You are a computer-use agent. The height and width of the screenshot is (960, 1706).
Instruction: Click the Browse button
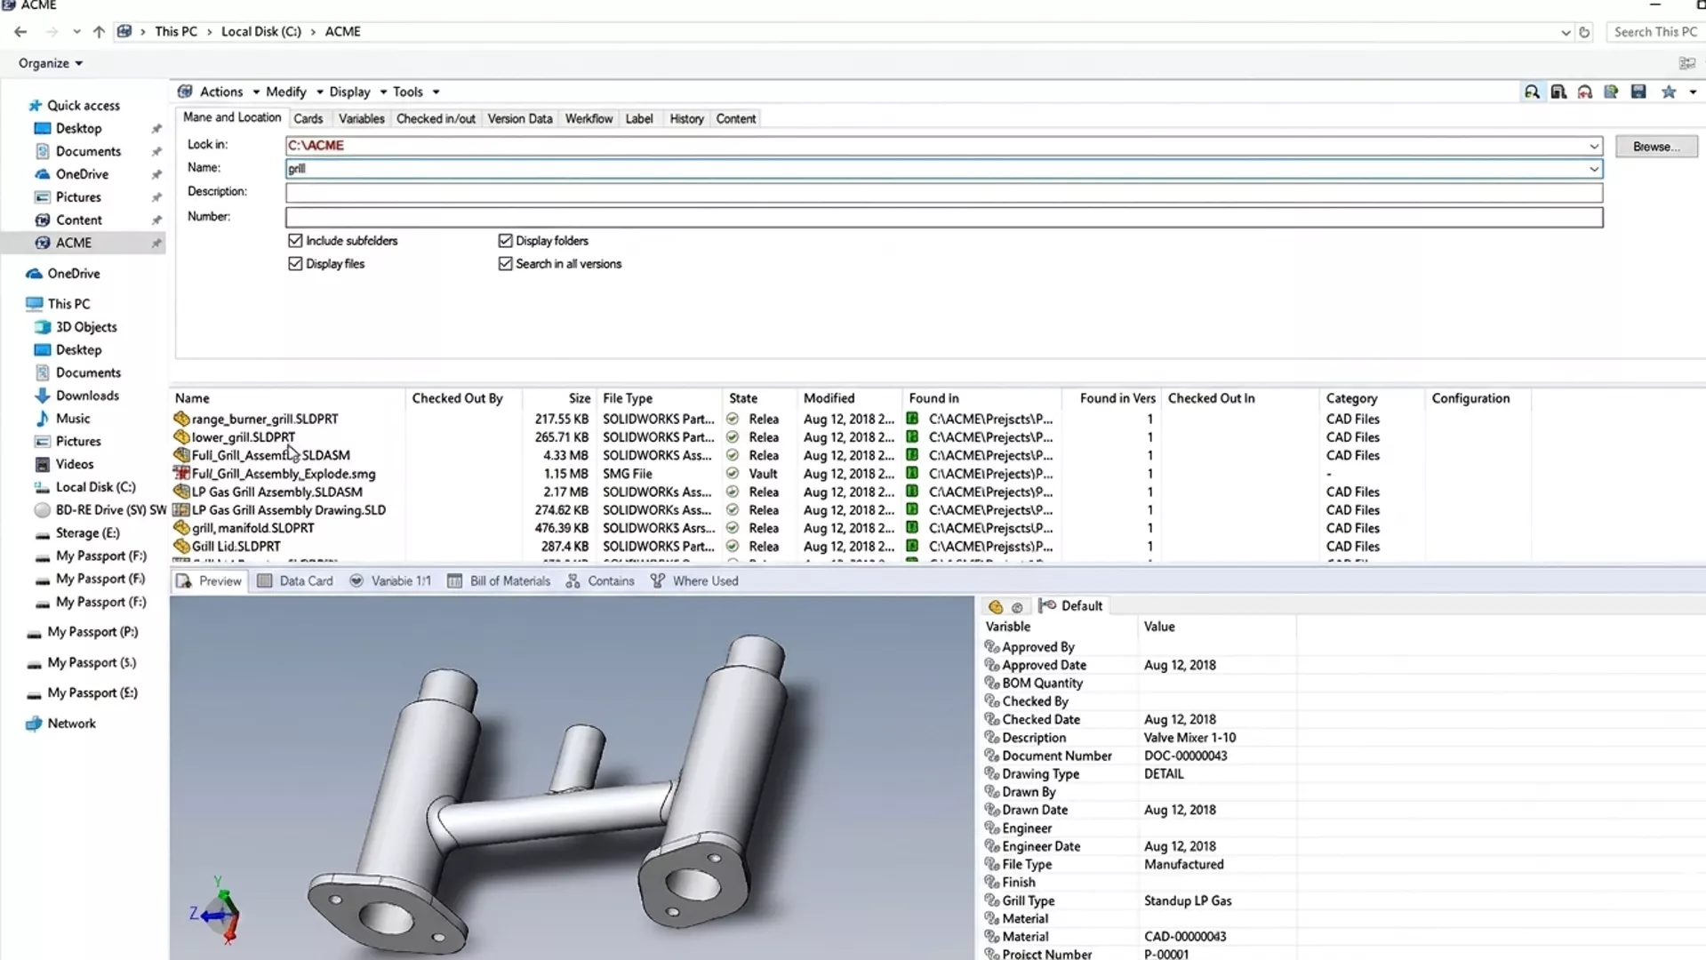[1656, 146]
